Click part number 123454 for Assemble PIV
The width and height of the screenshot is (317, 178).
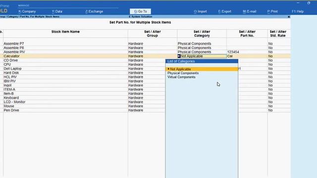point(233,52)
